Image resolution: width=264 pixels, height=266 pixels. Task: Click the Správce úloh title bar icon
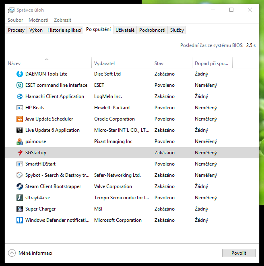click(11, 10)
